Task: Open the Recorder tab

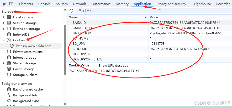Action: point(223,4)
